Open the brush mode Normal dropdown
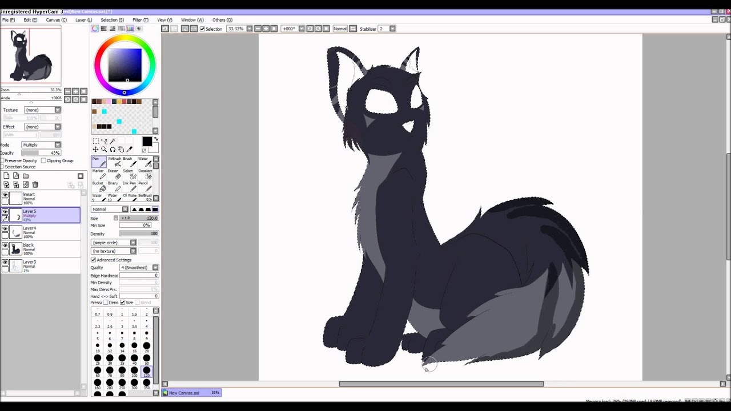Image resolution: width=731 pixels, height=411 pixels. pyautogui.click(x=110, y=209)
